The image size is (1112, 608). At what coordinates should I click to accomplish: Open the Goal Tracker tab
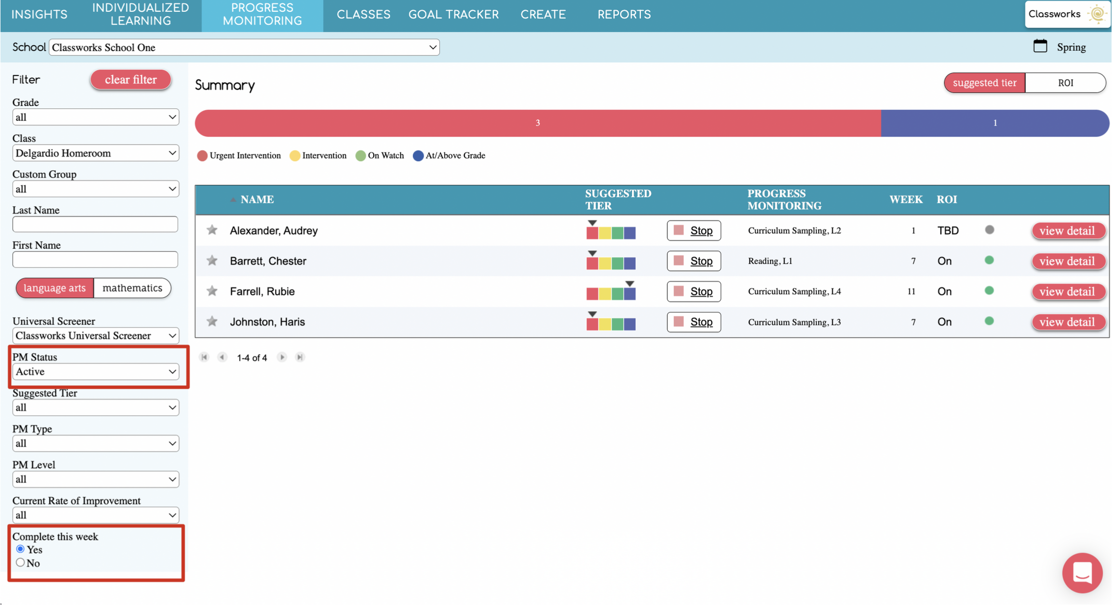click(x=453, y=15)
